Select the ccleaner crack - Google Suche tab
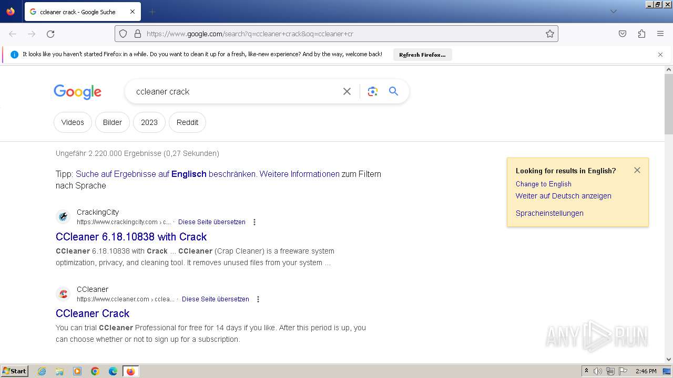Viewport: 673px width, 378px height. coord(83,12)
